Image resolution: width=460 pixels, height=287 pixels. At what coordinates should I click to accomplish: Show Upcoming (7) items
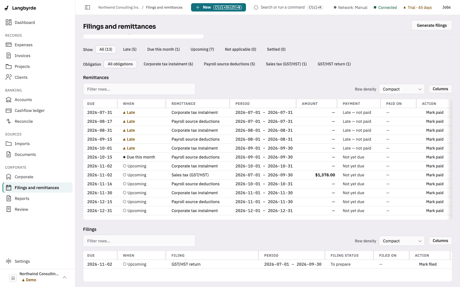point(202,49)
